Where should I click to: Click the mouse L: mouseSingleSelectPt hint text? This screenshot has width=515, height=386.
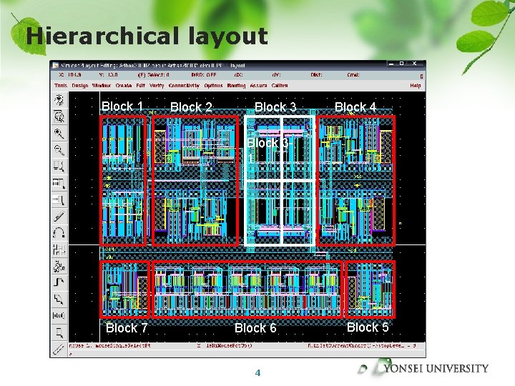tap(109, 346)
